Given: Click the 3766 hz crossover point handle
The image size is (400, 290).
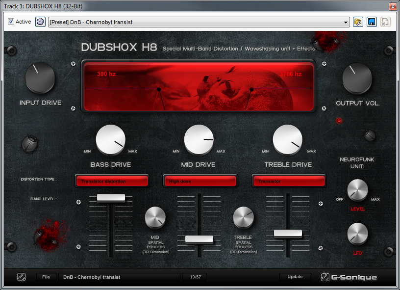Looking at the screenshot, I should [x=251, y=89].
